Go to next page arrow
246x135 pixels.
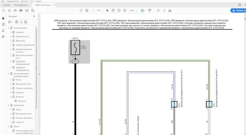click(87, 11)
